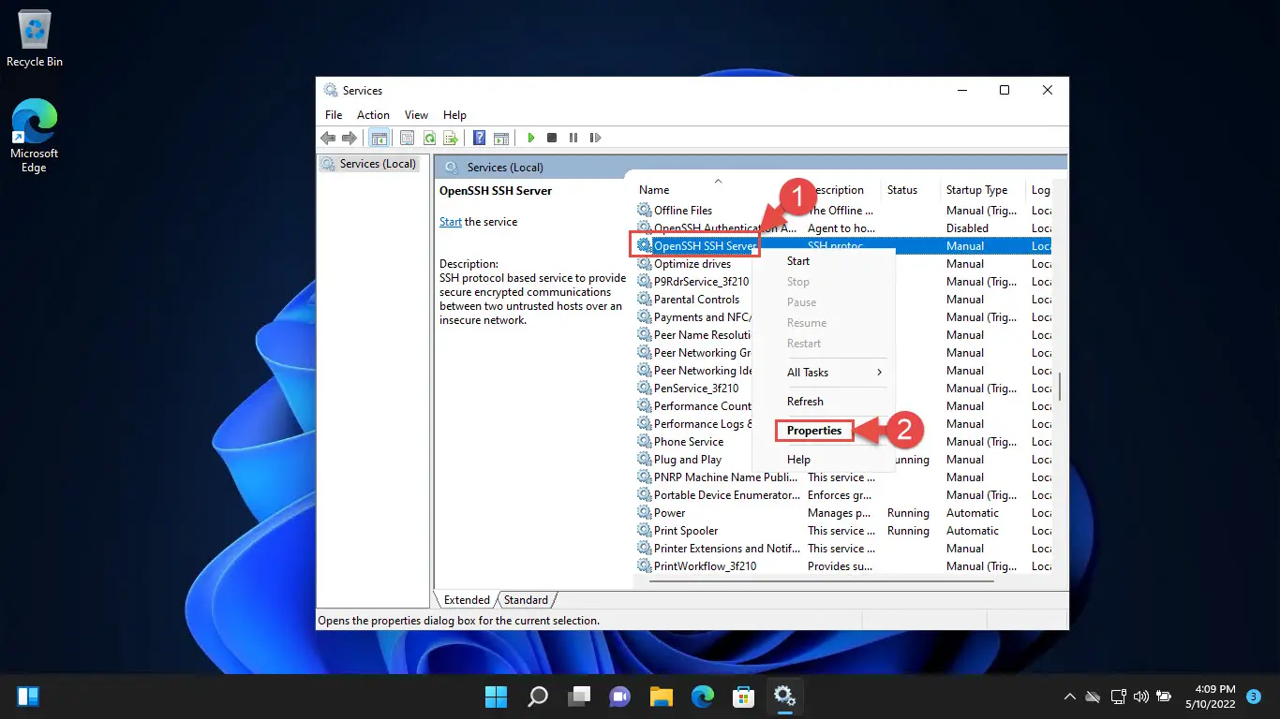Choose Help from the context menu
Image resolution: width=1280 pixels, height=719 pixels.
point(824,460)
